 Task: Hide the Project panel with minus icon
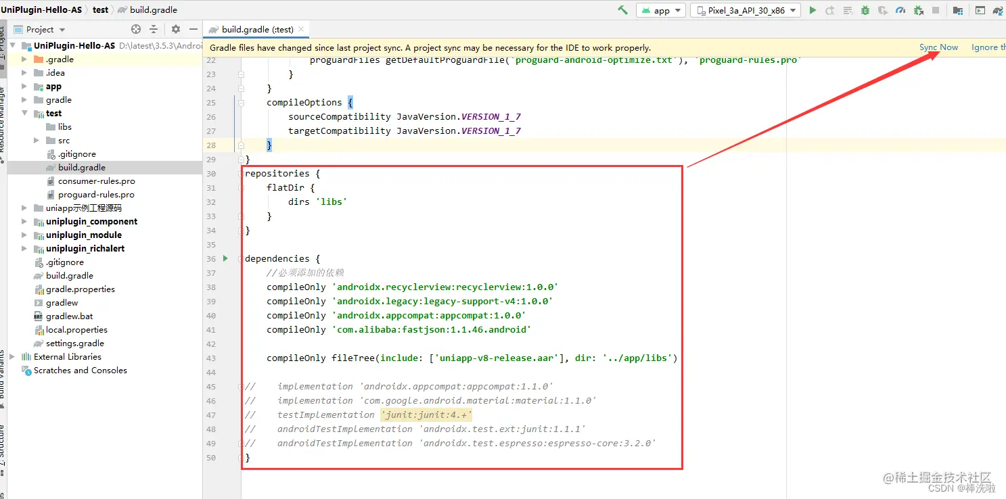193,29
